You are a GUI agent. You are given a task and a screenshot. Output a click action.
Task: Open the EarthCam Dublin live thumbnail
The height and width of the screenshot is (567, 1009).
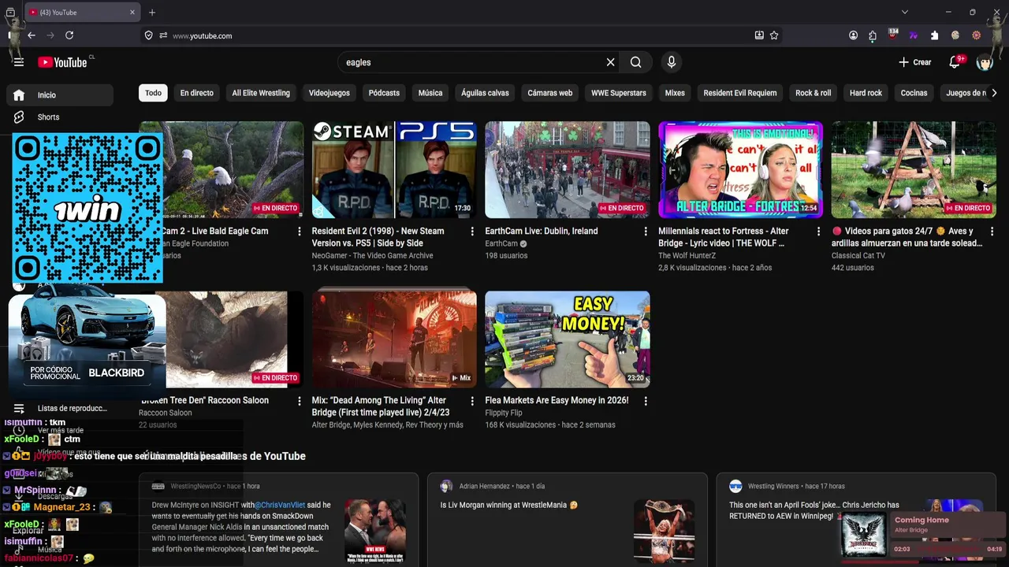[568, 169]
